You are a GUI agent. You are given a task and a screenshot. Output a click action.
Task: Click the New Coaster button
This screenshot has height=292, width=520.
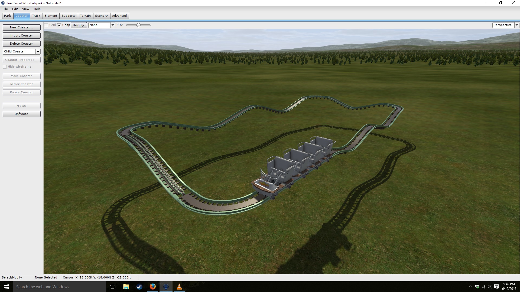21,27
